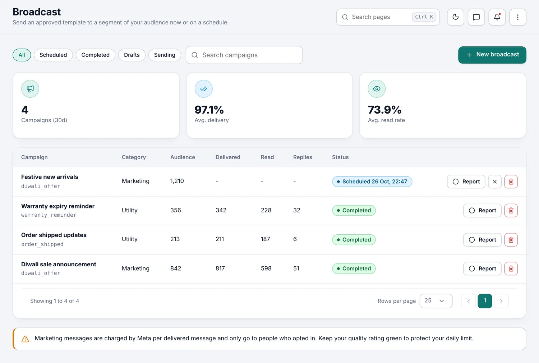
Task: Click the audience value 1,210
Action: coord(177,181)
